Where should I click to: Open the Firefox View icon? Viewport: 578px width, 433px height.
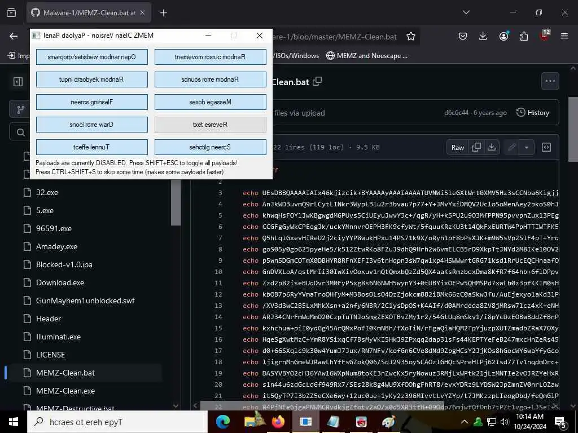(x=11, y=13)
